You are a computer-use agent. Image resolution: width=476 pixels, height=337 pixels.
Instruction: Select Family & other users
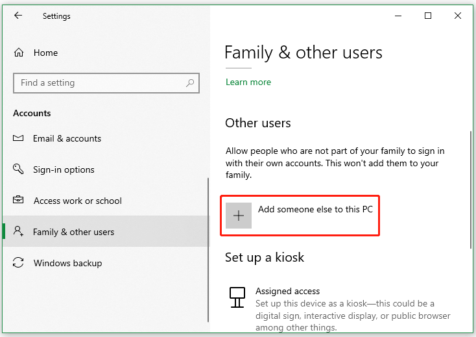[x=106, y=232]
